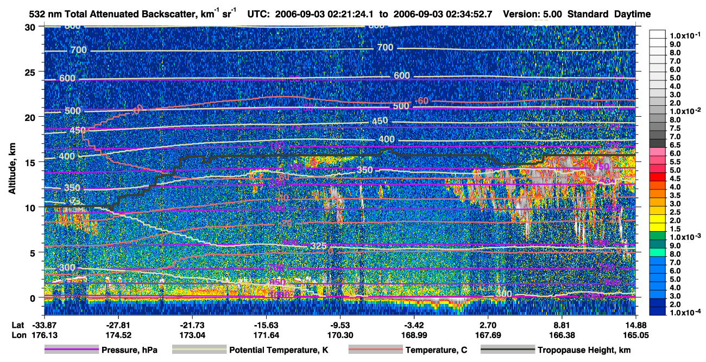Screen dimensions: 706x362
Task: Click the colorbar label 1.0x10-4
Action: click(x=686, y=313)
